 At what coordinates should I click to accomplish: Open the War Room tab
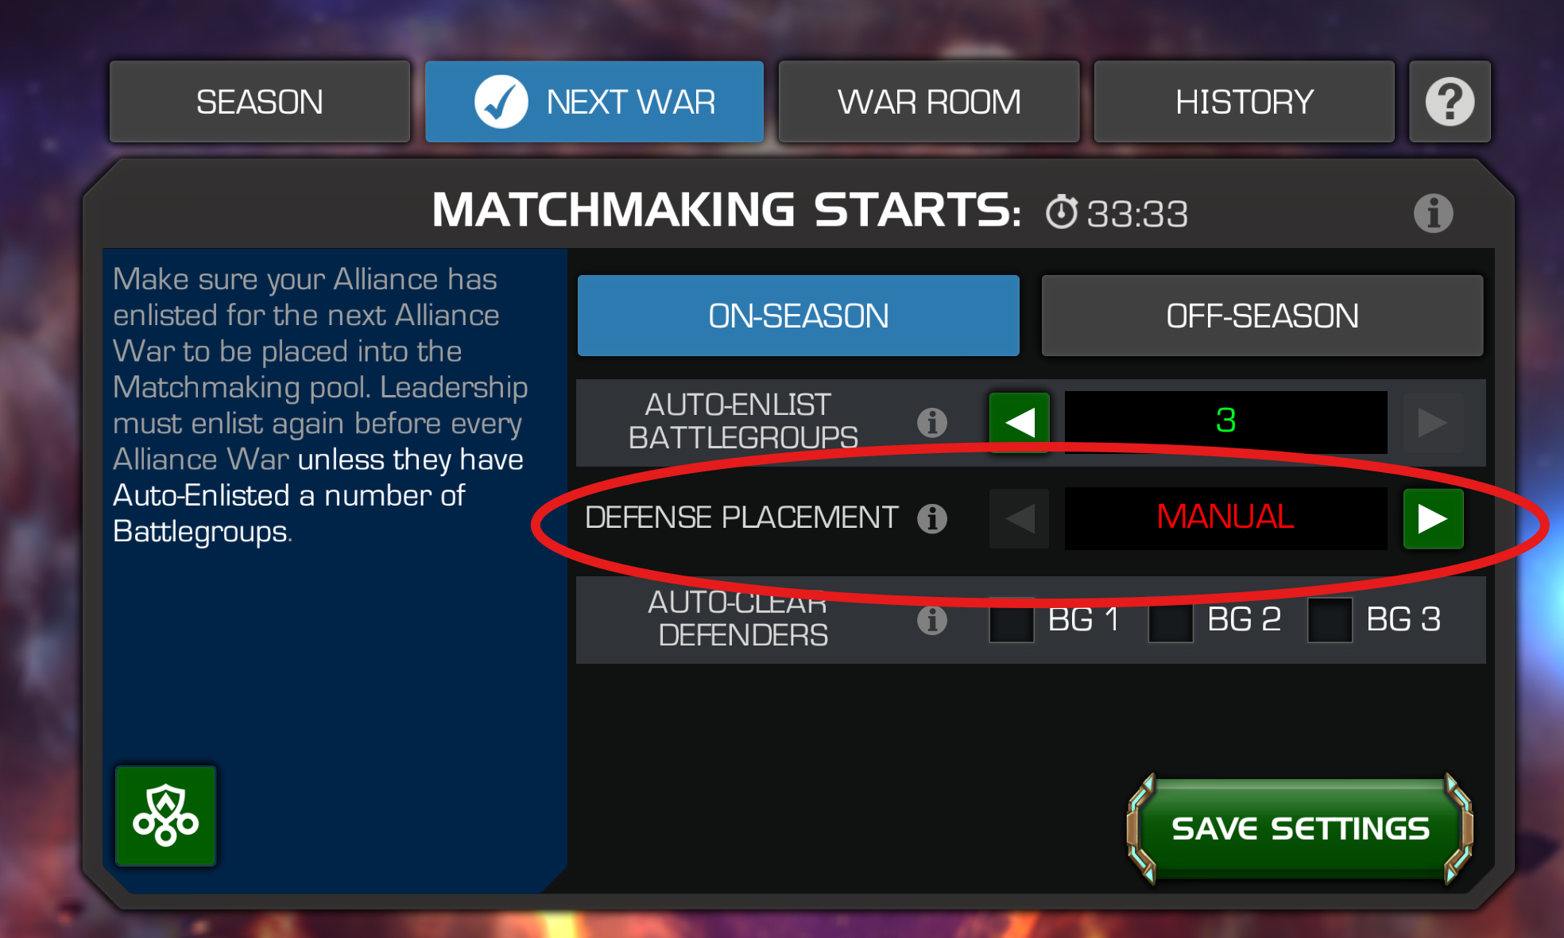[929, 102]
